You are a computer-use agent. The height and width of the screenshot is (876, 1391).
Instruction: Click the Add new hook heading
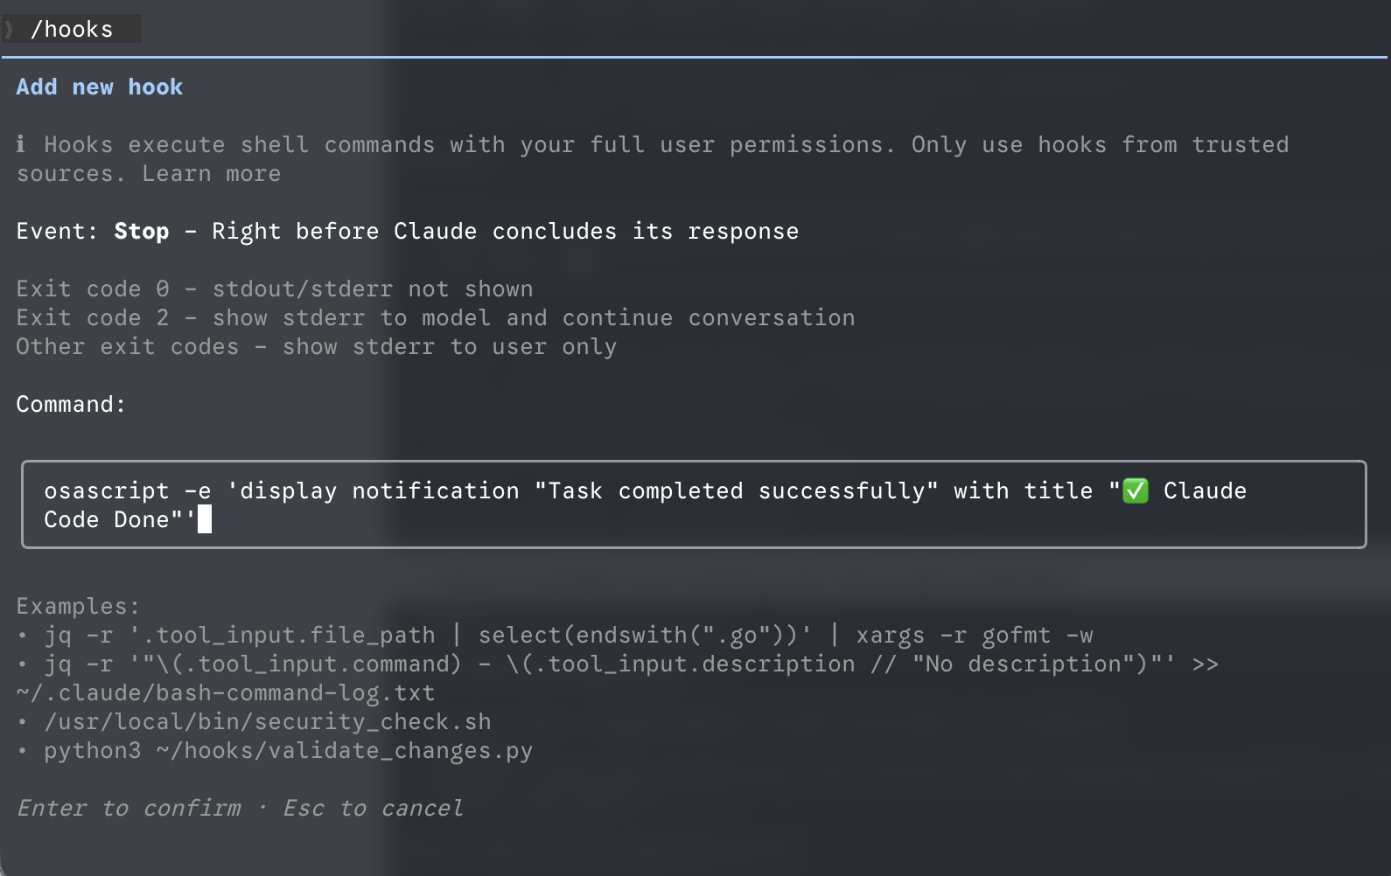[x=100, y=87]
